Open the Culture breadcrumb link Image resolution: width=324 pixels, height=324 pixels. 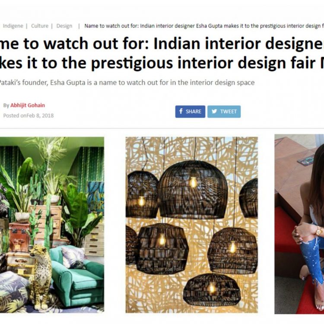click(x=40, y=26)
